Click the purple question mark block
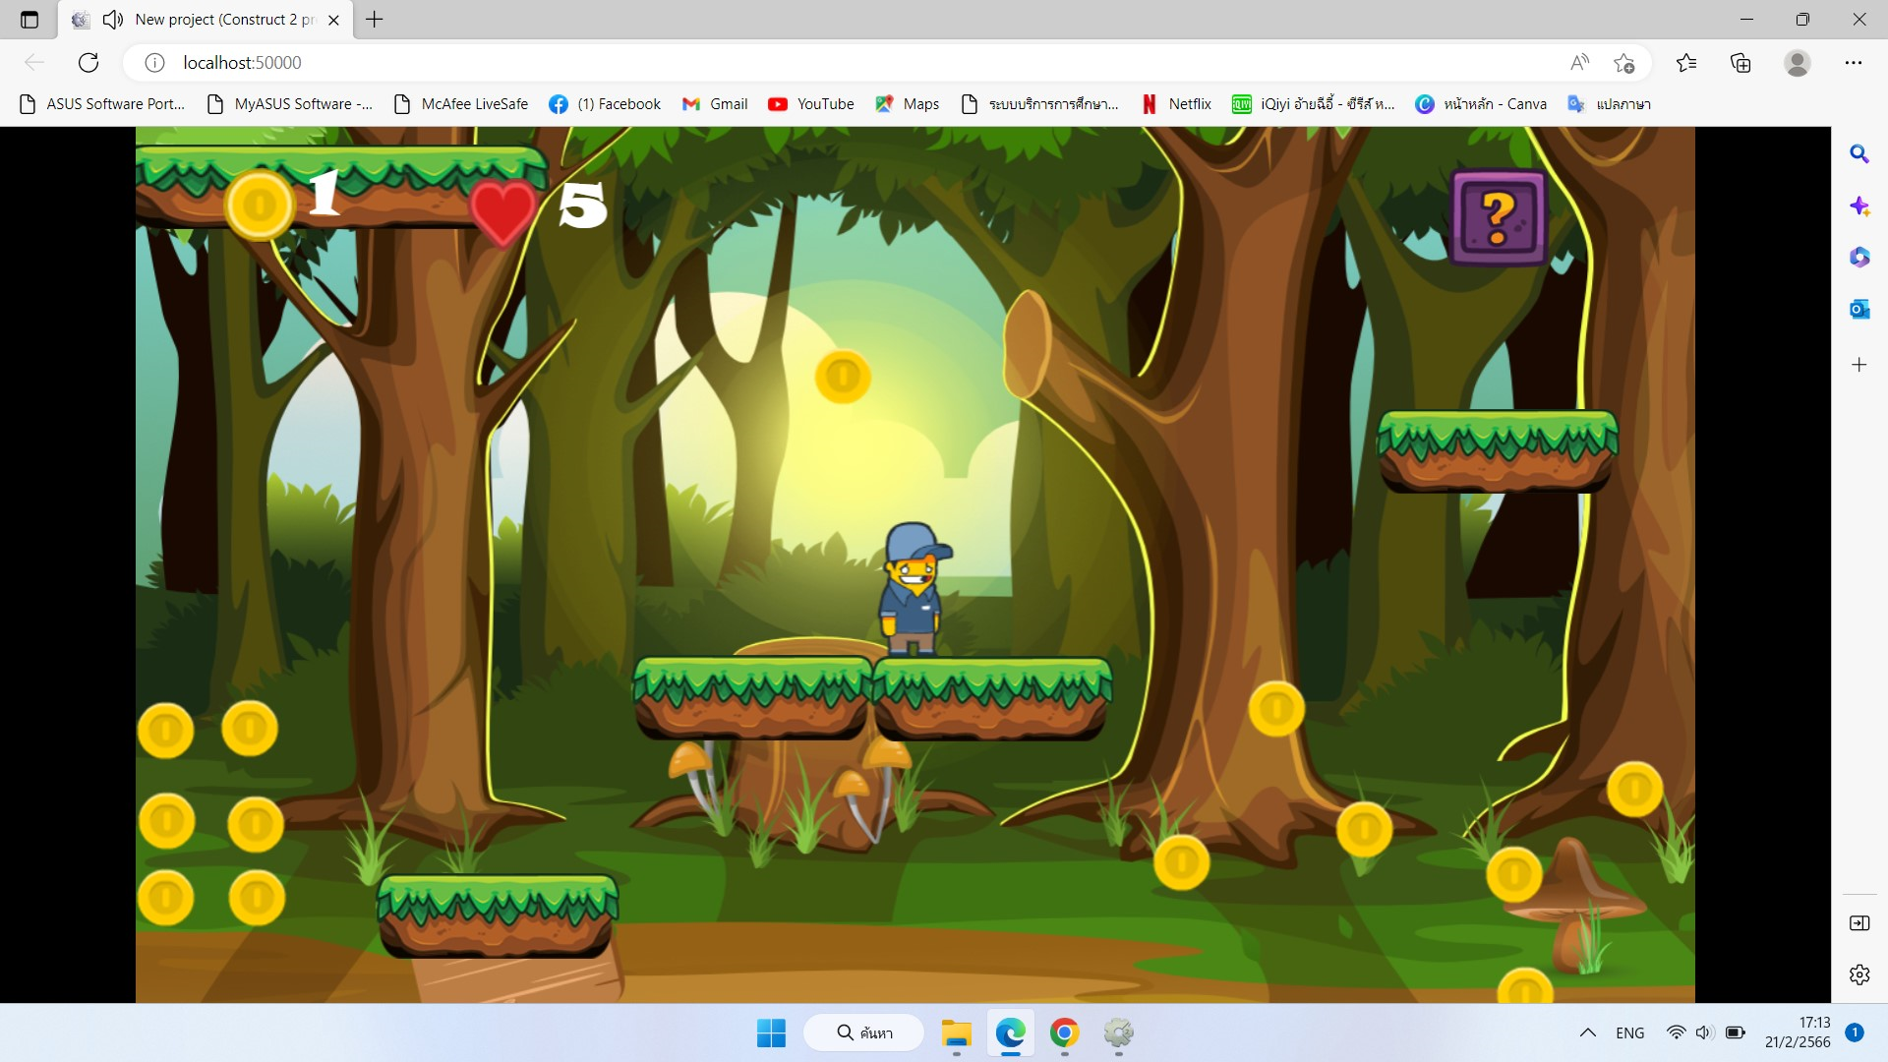 point(1498,217)
